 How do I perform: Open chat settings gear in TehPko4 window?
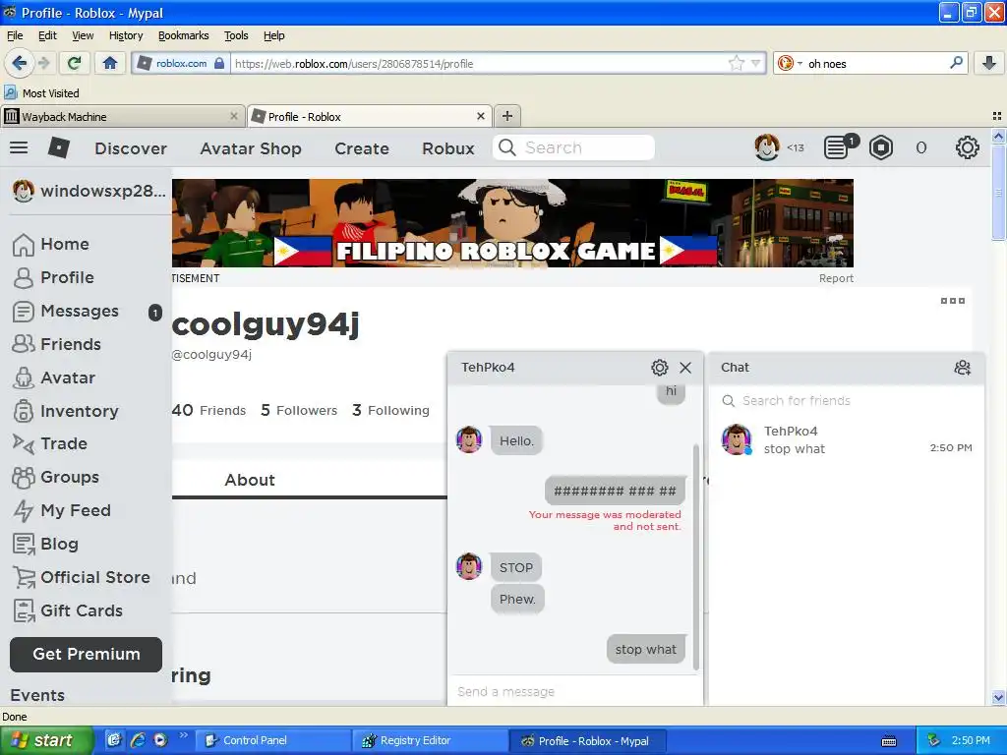pos(660,368)
